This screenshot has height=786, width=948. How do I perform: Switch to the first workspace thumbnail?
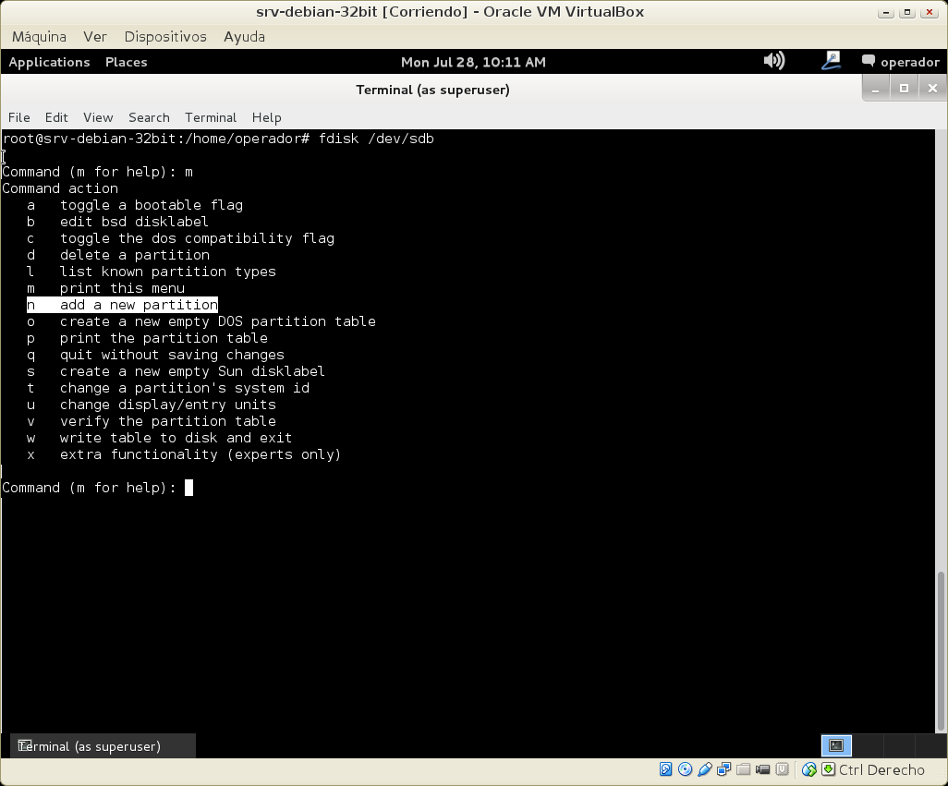tap(836, 745)
